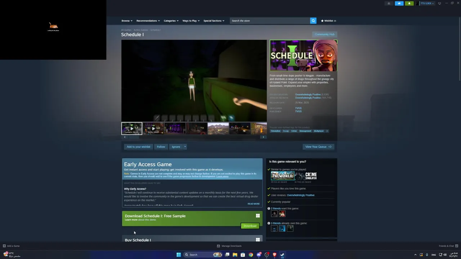
Task: Click the Manage Downloads icon
Action: (x=218, y=246)
